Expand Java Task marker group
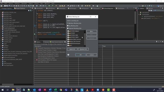Viewport: 164px width, 92px height. click(35, 62)
